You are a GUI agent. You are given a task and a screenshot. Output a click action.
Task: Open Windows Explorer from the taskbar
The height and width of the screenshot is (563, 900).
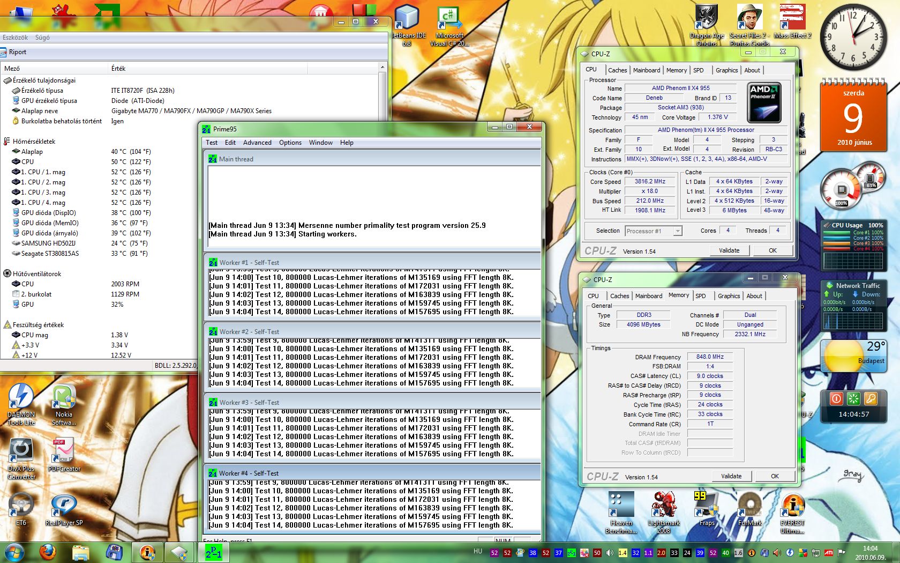pos(81,552)
